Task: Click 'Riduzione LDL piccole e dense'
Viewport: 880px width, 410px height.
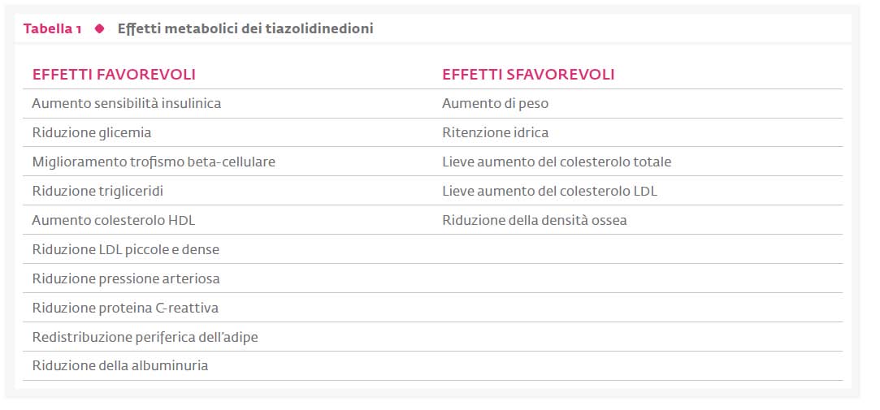Action: pos(126,249)
